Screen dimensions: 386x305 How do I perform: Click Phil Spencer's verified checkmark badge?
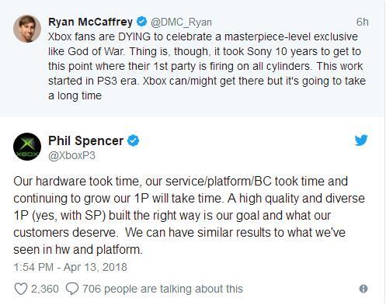click(x=134, y=141)
